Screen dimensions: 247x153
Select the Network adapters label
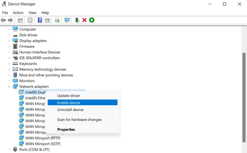tap(34, 87)
